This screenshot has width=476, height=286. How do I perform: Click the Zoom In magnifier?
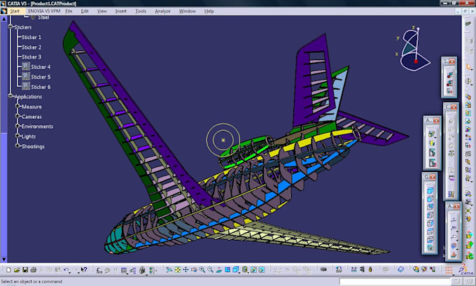[x=202, y=270]
